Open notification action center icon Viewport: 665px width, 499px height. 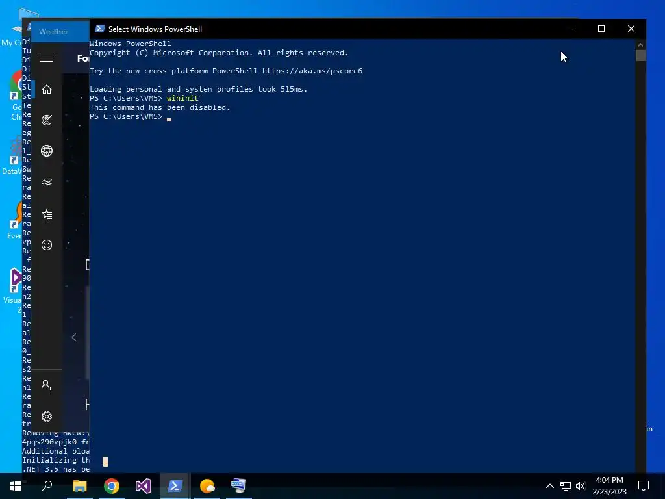point(644,486)
